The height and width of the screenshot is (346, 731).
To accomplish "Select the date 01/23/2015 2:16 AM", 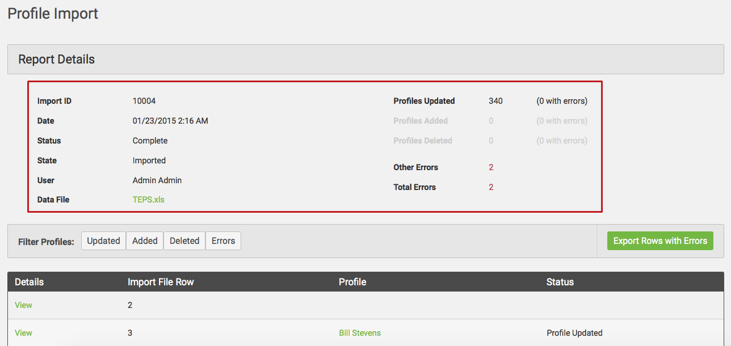I will pyautogui.click(x=170, y=121).
